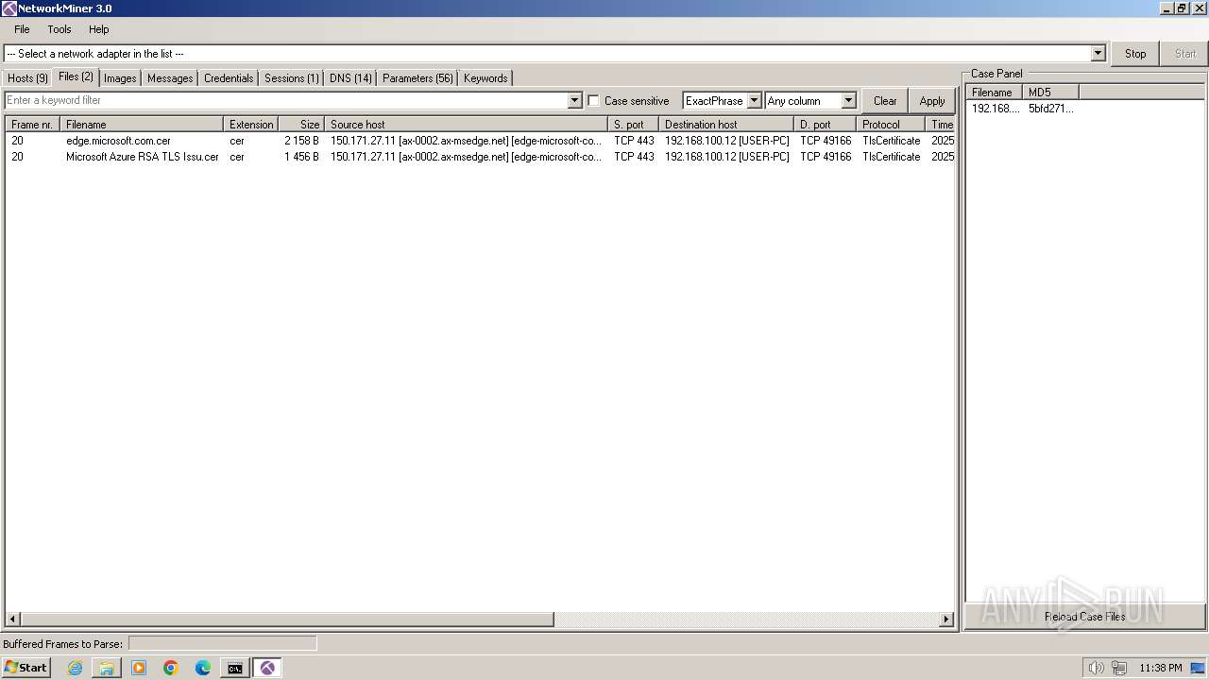Click the left scroll arrow of file list
The image size is (1209, 680).
click(x=11, y=620)
